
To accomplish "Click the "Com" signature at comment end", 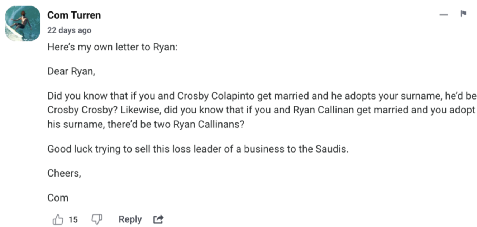I will coord(58,197).
